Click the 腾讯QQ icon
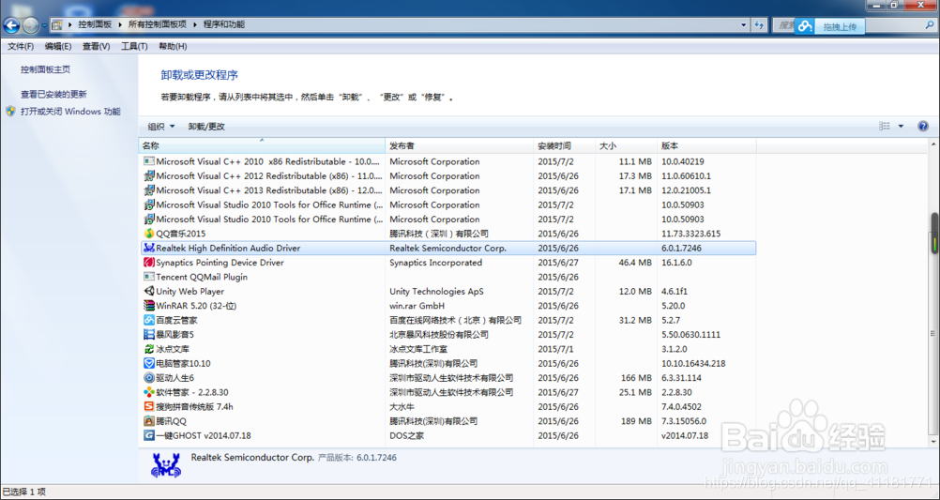 tap(149, 421)
